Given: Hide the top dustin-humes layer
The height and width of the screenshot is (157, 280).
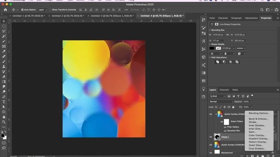Looking at the screenshot, I should 210,114.
